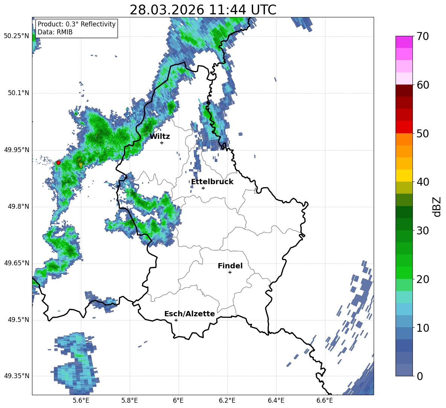Click the 60 colorbar tick label
Screen dimensions: 446x408
click(x=422, y=85)
